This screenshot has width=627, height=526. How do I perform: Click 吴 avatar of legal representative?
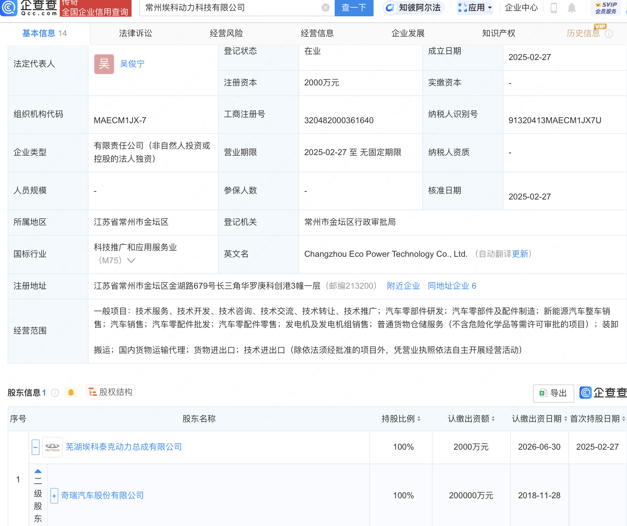[104, 64]
